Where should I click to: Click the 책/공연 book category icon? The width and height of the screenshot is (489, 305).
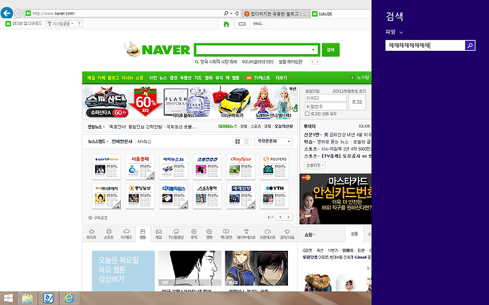pyautogui.click(x=226, y=234)
